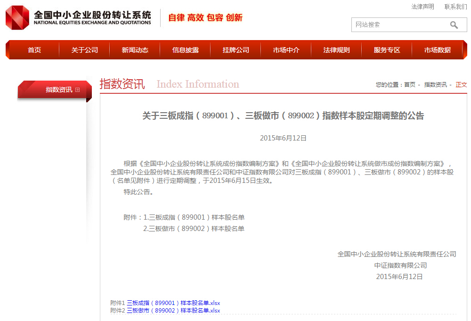This screenshot has height=321, width=471.
Task: Click the signature 全国中小企业股份转让系统有限责任公司
Action: pos(397,254)
